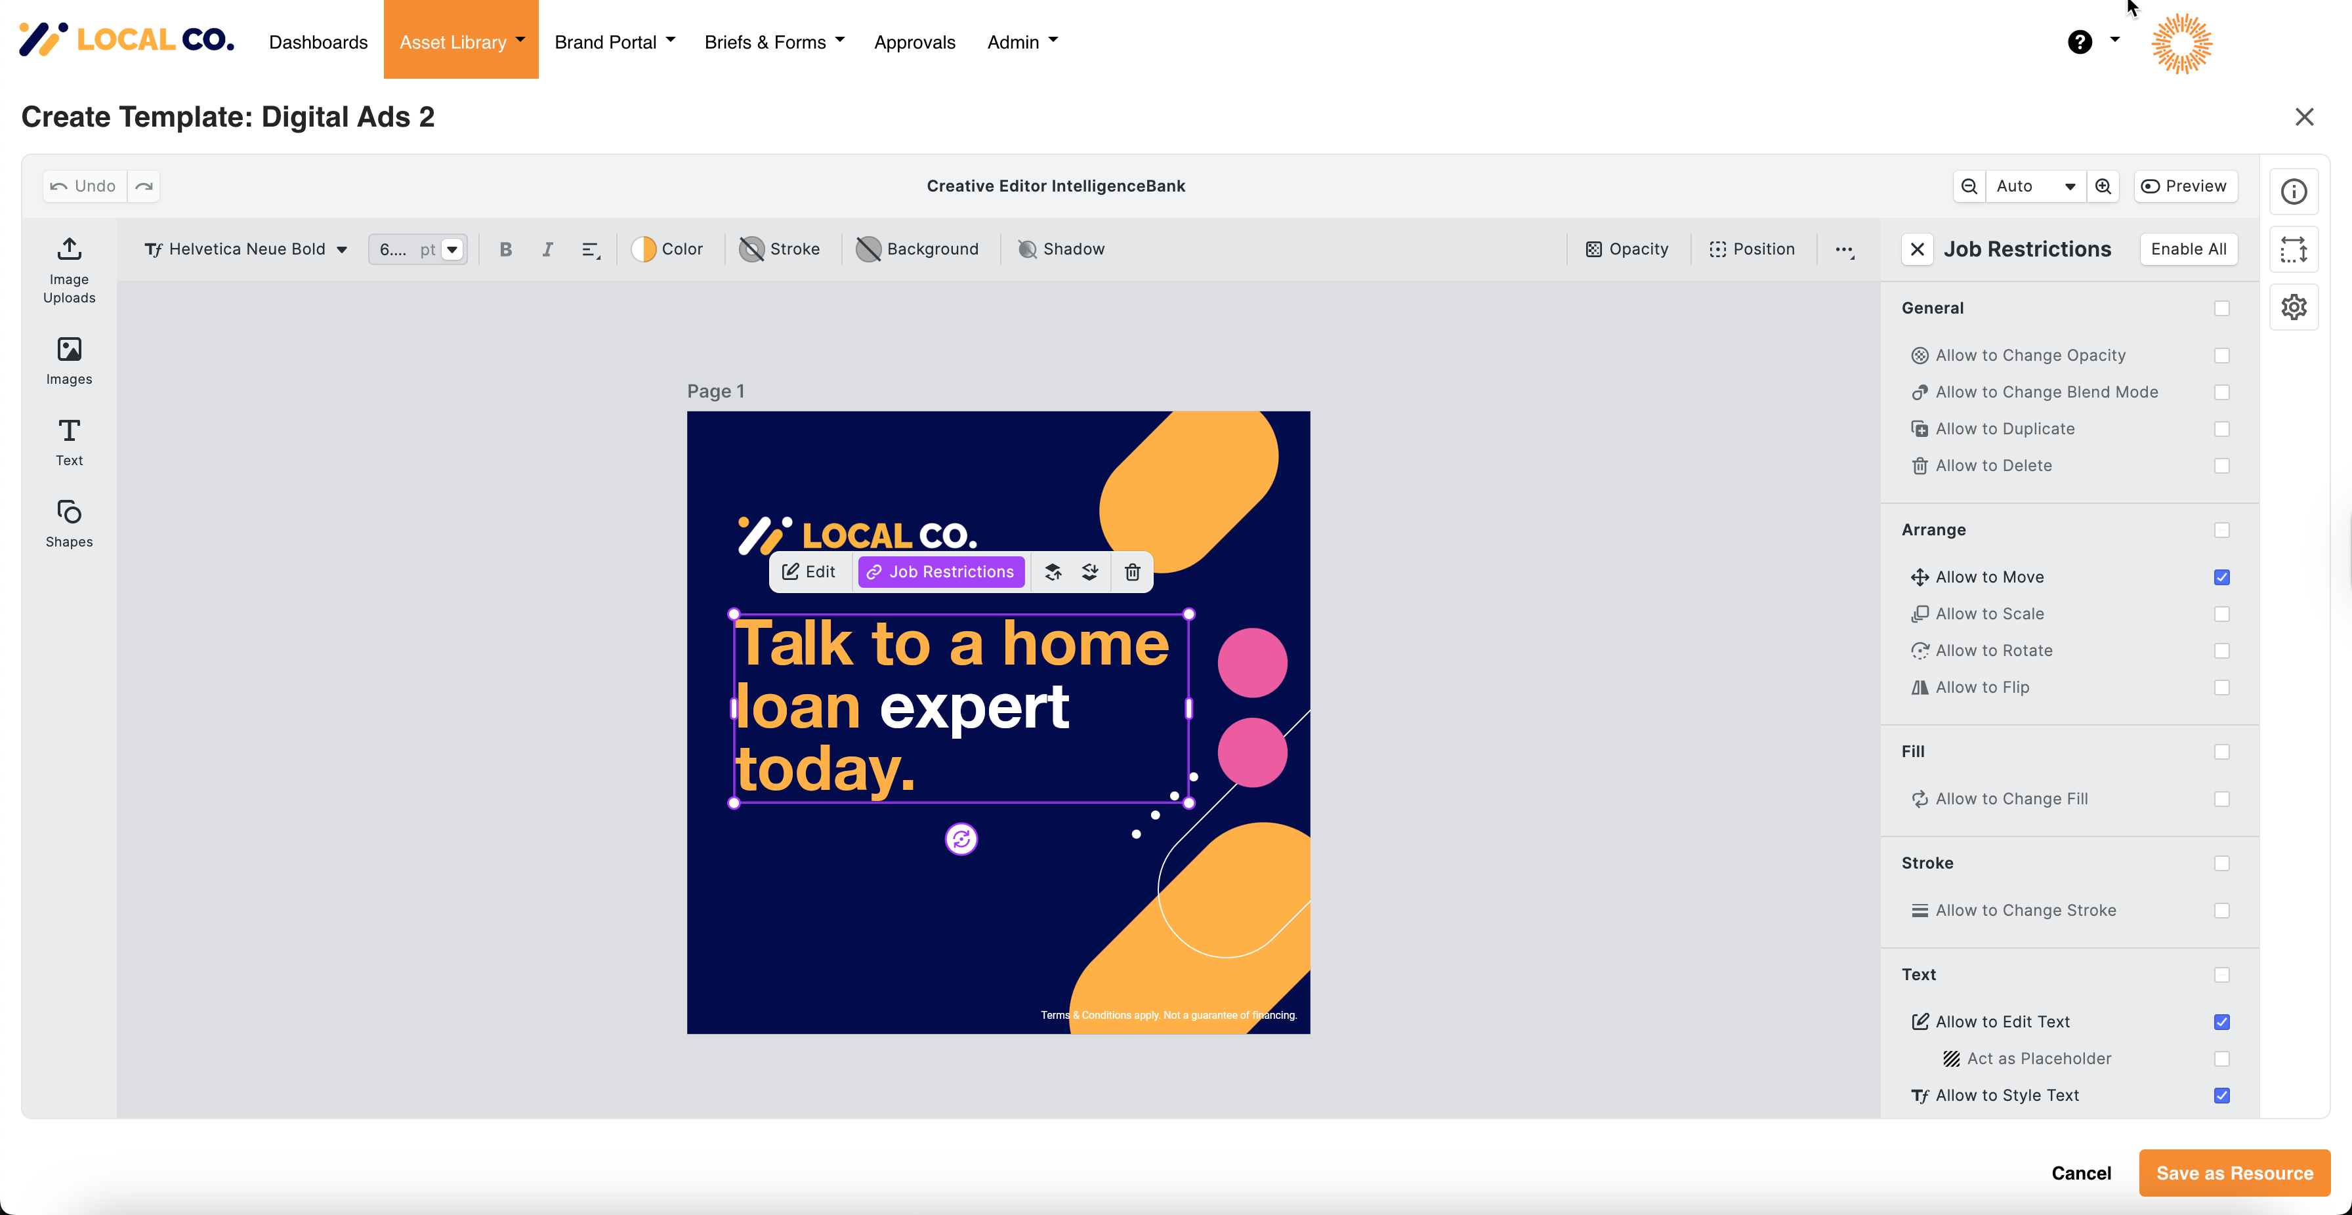The width and height of the screenshot is (2352, 1215).
Task: Click the resize canvas icon on the right edge
Action: tap(2294, 248)
